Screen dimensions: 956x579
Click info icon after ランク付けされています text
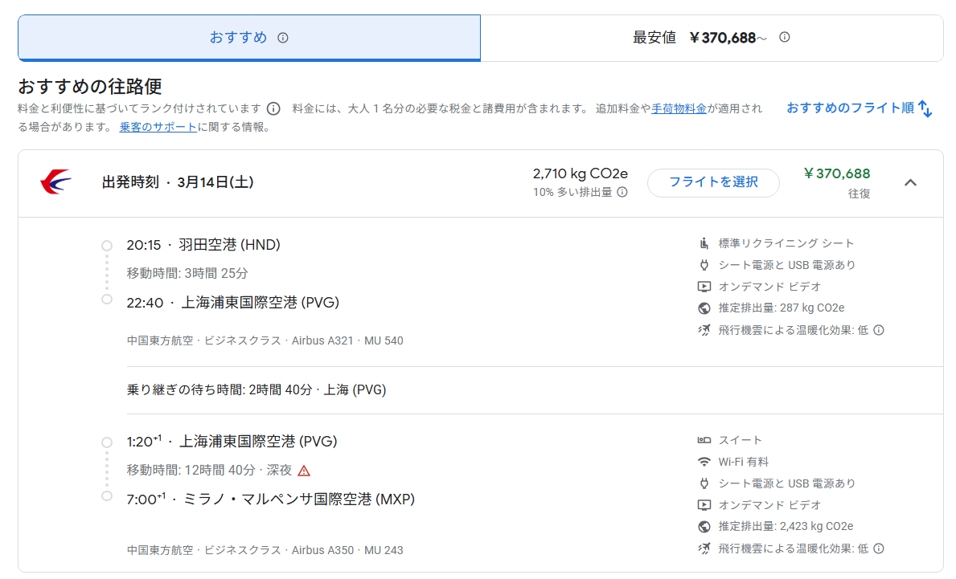273,108
